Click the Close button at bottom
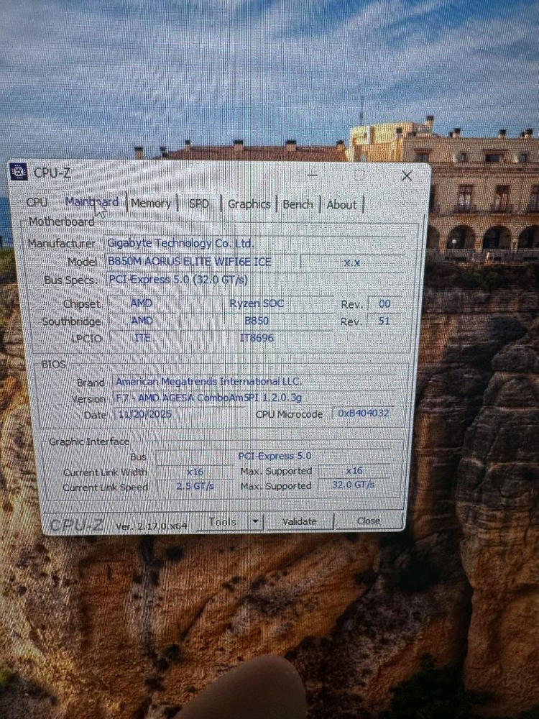539x719 pixels. click(x=369, y=521)
